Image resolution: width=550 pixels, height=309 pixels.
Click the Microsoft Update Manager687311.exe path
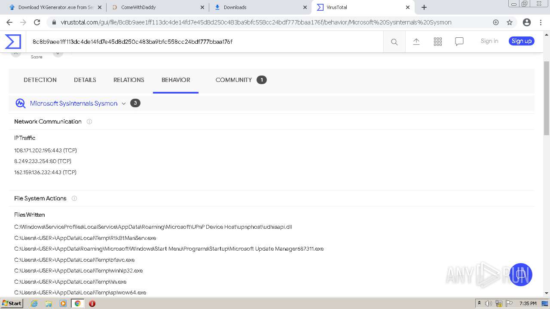tap(169, 249)
